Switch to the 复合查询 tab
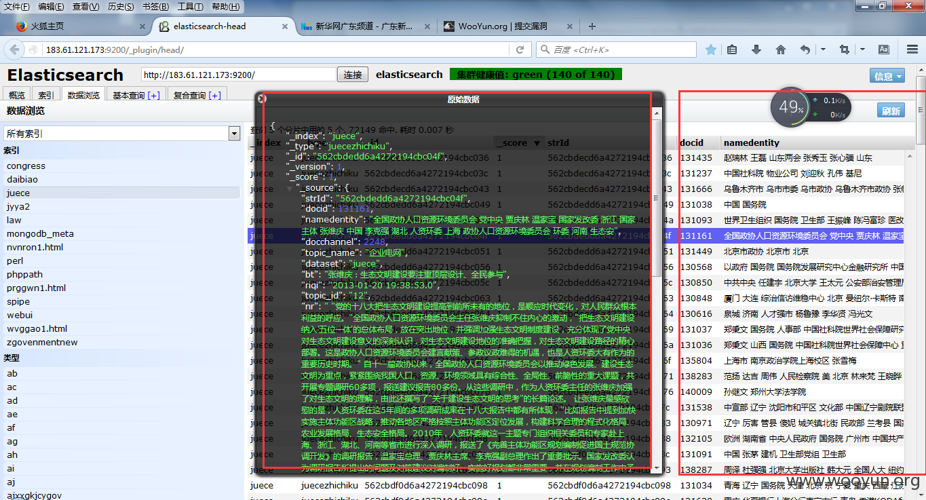926x500 pixels. 197,95
